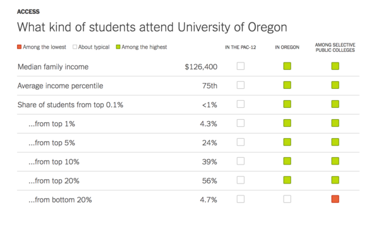379x227 pixels.
Task: Click the 'In the Pac-12' column header
Action: click(x=241, y=47)
